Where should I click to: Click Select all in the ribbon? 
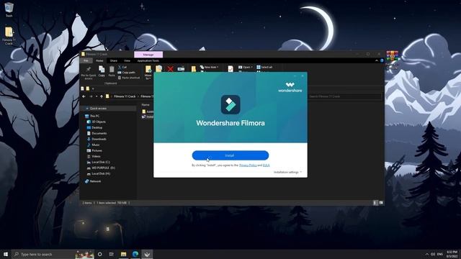point(264,67)
